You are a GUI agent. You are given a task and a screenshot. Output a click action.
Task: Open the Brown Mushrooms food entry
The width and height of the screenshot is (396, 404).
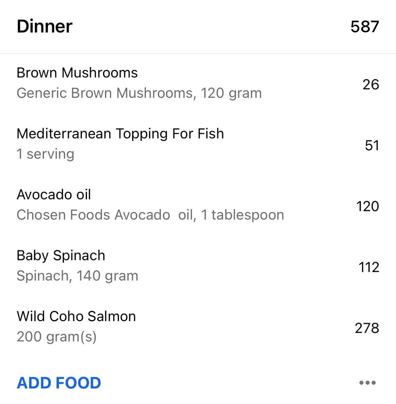point(77,73)
